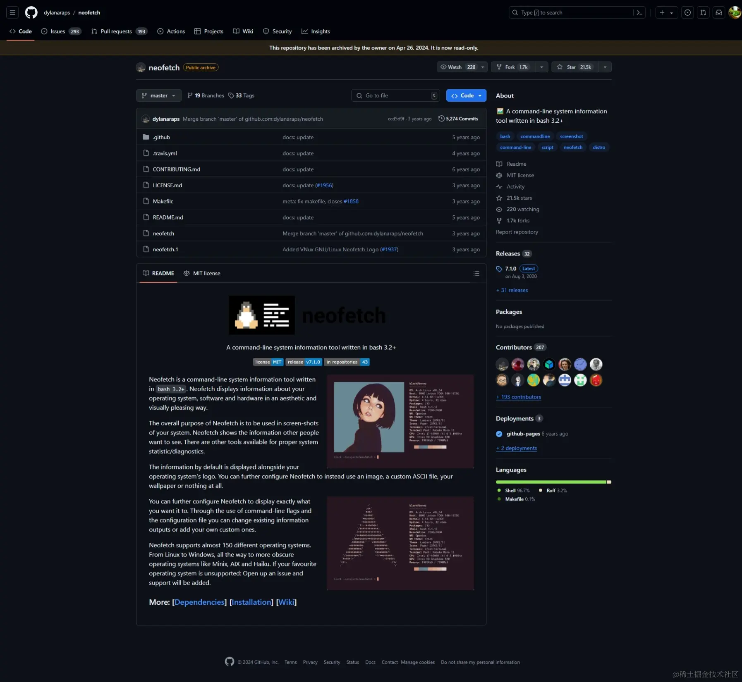
Task: Select the MIT license tab
Action: pos(202,273)
